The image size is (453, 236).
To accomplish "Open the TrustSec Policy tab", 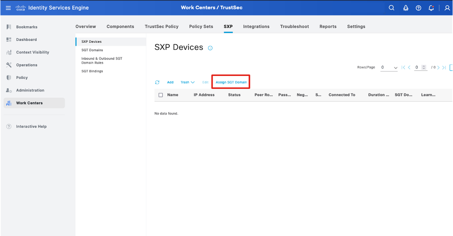I will coord(161,27).
